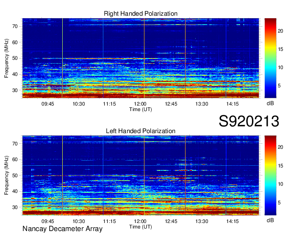The image size is (288, 234).
Task: Click the 40 MHz tick label on the left-handed plot
Action: (15, 192)
